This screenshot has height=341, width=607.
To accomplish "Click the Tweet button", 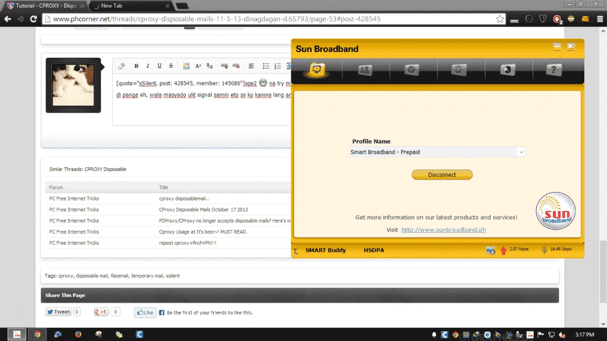I will click(59, 312).
